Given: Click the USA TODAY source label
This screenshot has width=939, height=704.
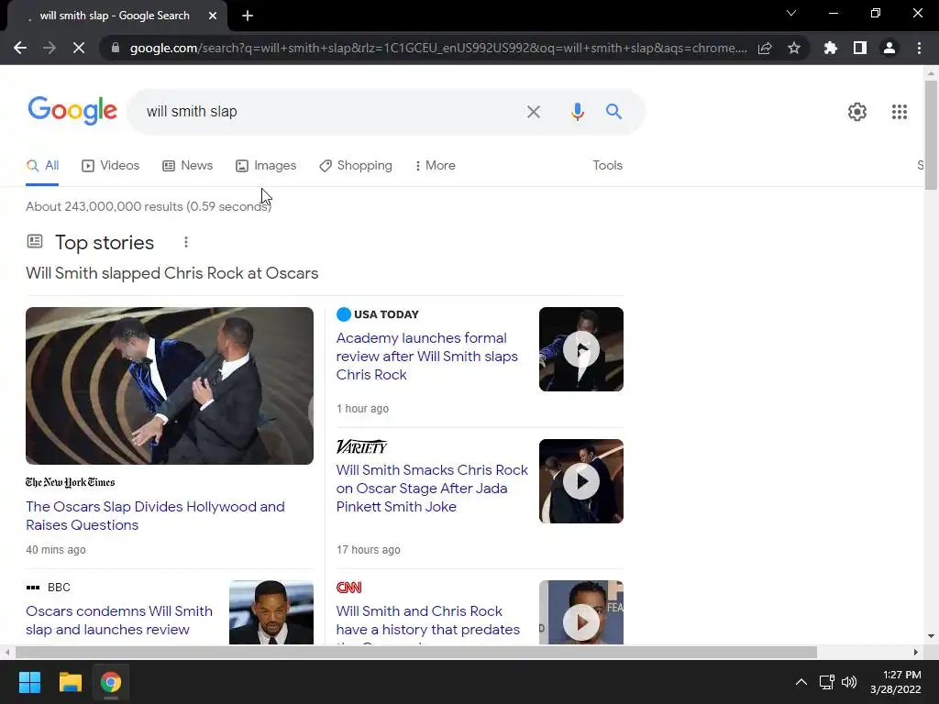Looking at the screenshot, I should (x=377, y=314).
